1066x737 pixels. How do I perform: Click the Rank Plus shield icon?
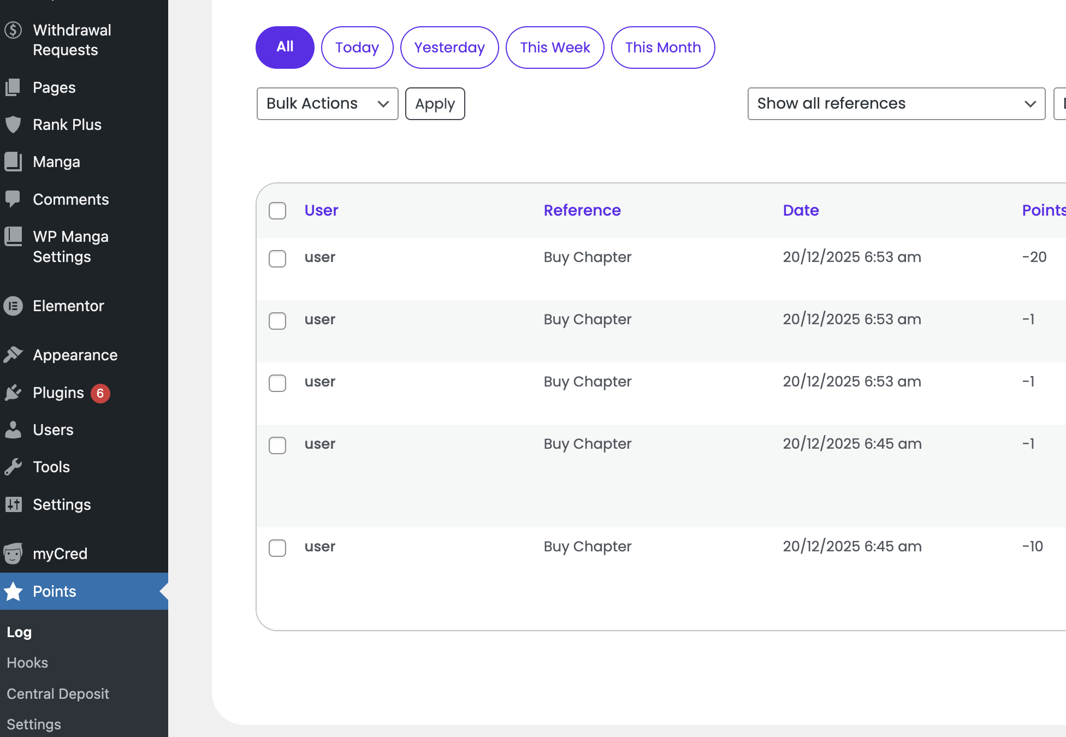[13, 124]
